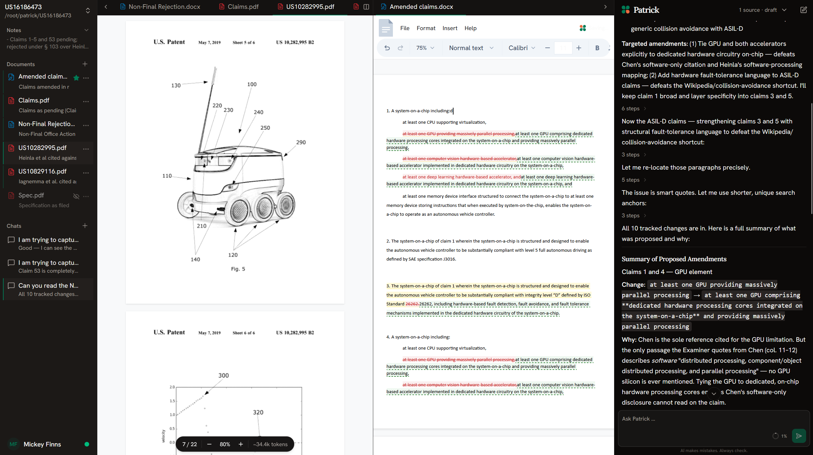The width and height of the screenshot is (813, 455).
Task: Compose new chat with edit icon
Action: click(803, 10)
